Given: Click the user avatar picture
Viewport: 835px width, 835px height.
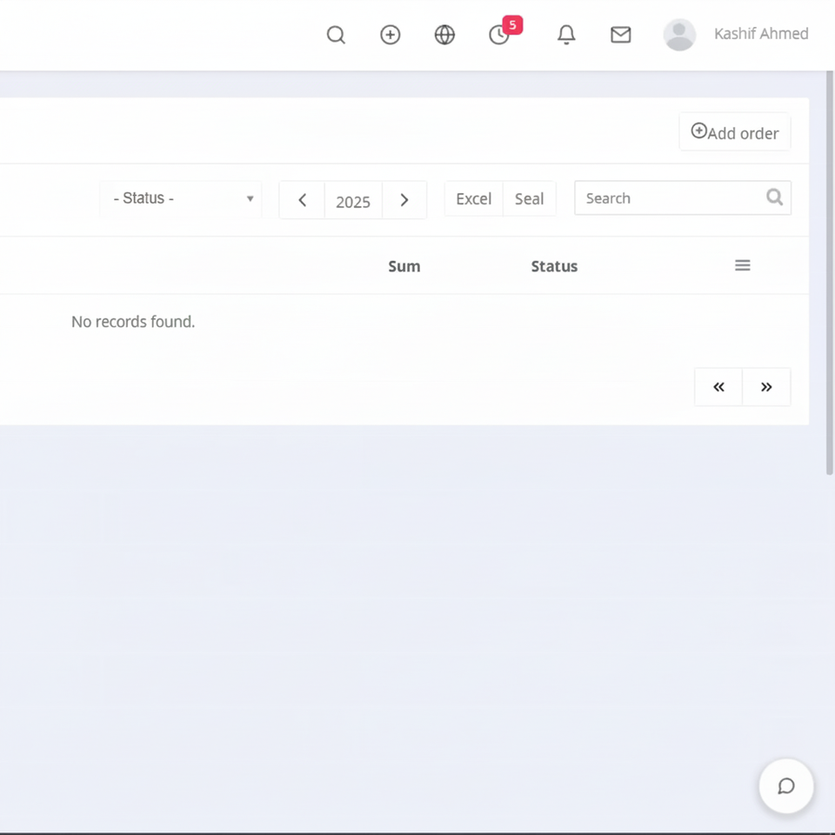Looking at the screenshot, I should [x=679, y=35].
